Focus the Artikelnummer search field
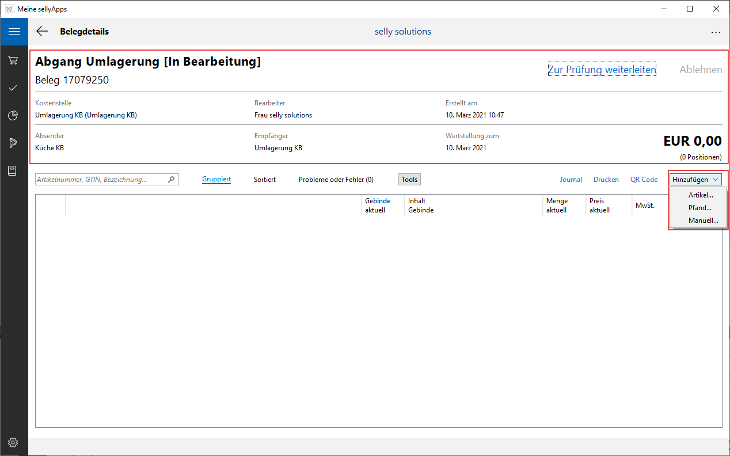The width and height of the screenshot is (730, 456). pos(101,180)
